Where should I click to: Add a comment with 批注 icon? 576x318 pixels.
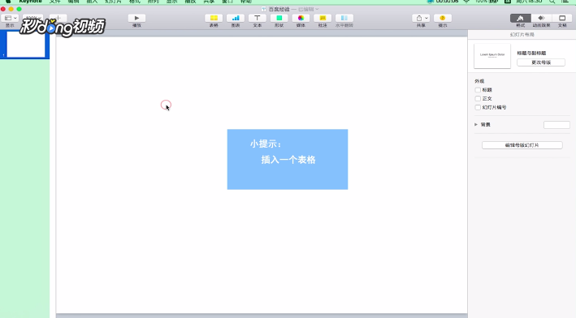[x=323, y=18]
